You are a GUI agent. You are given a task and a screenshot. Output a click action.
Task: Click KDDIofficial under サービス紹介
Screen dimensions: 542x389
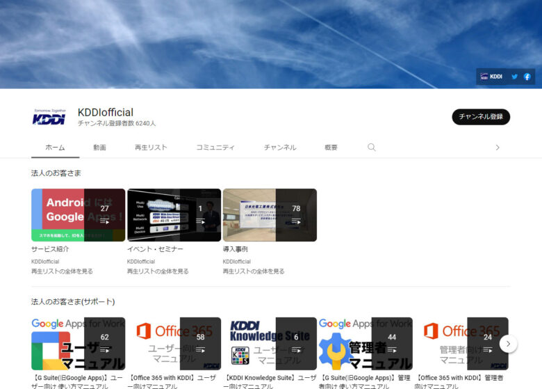pyautogui.click(x=45, y=262)
